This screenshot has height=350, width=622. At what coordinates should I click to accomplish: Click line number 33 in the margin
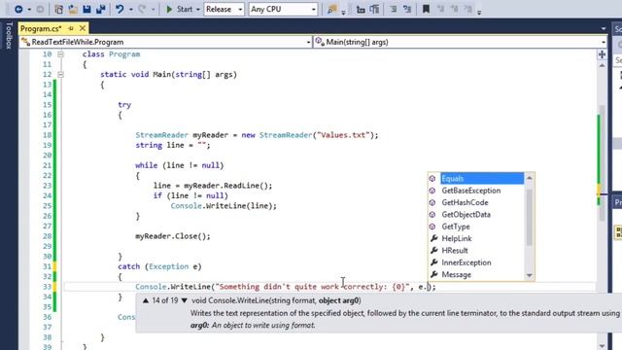coord(48,287)
